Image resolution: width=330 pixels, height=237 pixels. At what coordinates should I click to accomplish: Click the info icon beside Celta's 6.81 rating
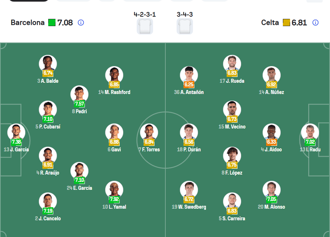click(315, 23)
